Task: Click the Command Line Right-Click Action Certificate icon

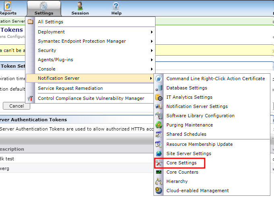Action: pyautogui.click(x=159, y=79)
